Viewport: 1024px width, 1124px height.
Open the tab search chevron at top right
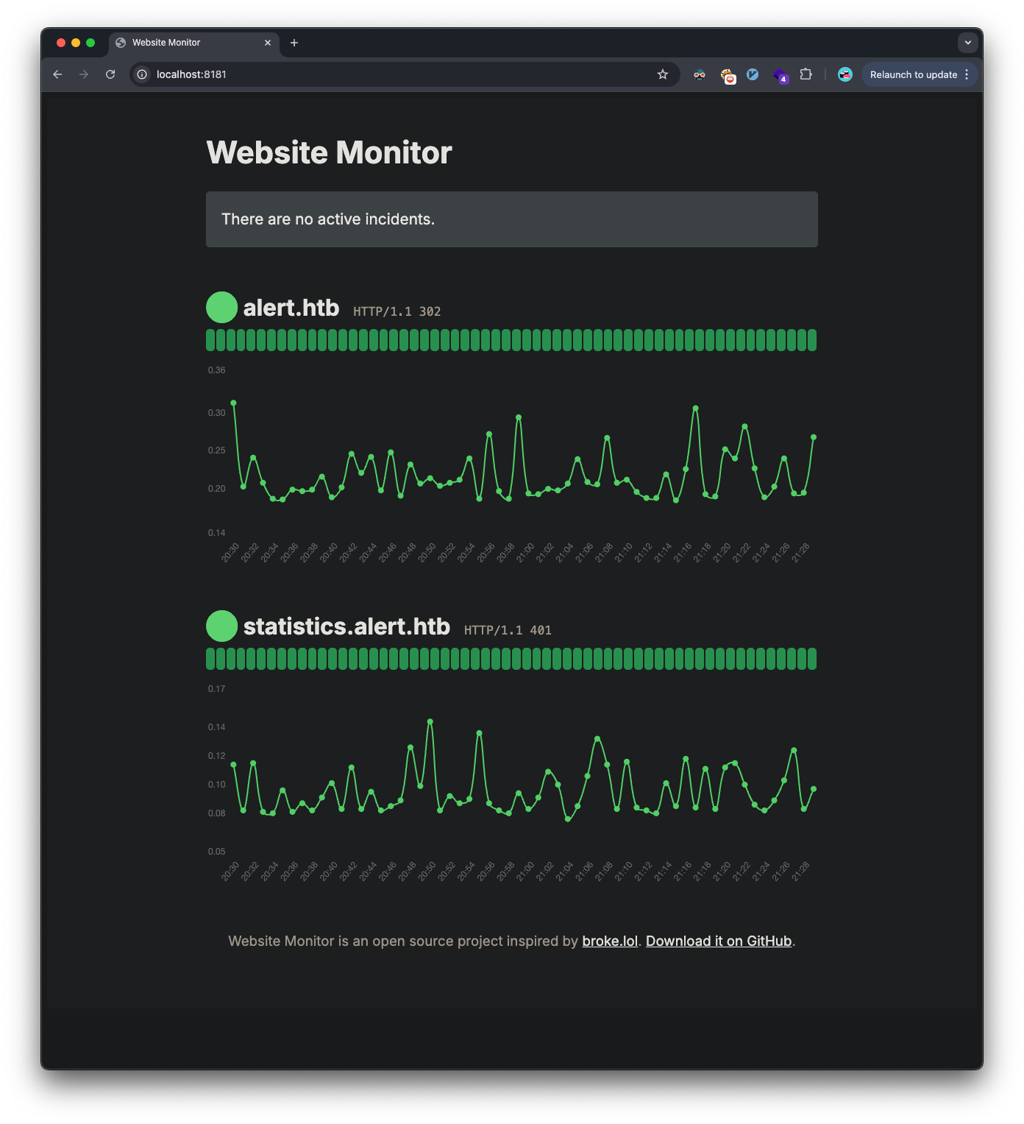[x=967, y=42]
